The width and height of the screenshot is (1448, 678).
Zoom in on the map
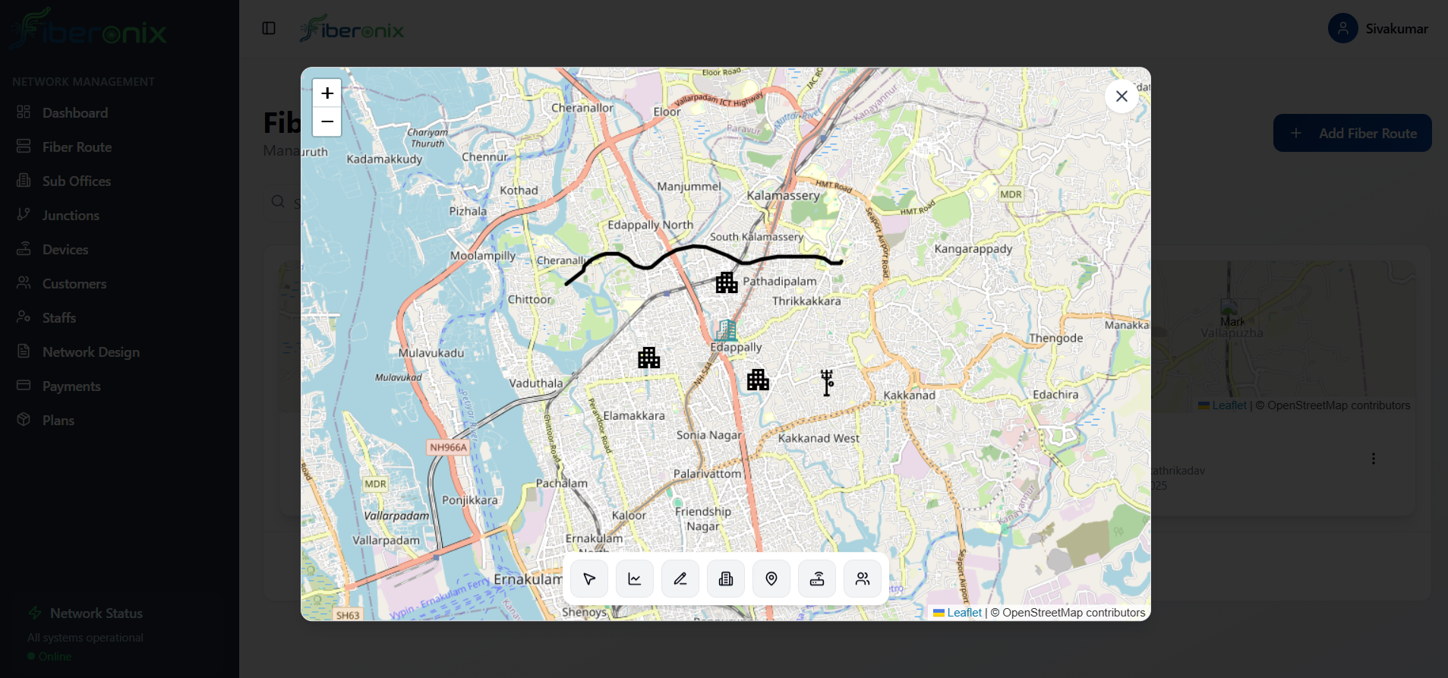pyautogui.click(x=327, y=93)
